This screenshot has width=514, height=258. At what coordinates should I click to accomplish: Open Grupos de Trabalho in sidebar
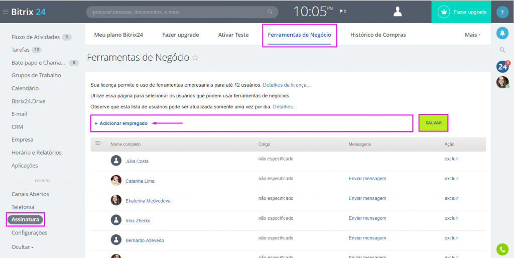(x=36, y=75)
